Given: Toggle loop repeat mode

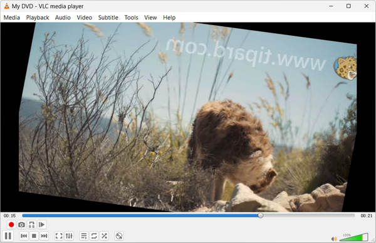Looking at the screenshot, I should click(x=94, y=236).
